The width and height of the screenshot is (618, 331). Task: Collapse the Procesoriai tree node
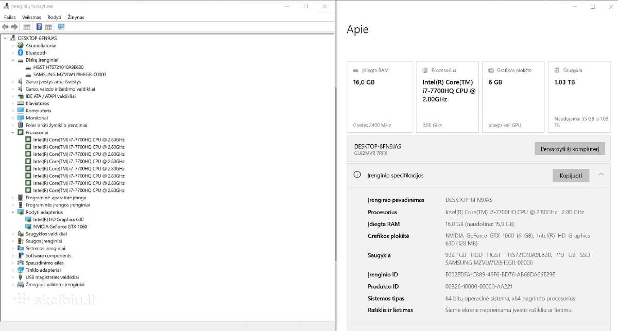click(x=13, y=132)
